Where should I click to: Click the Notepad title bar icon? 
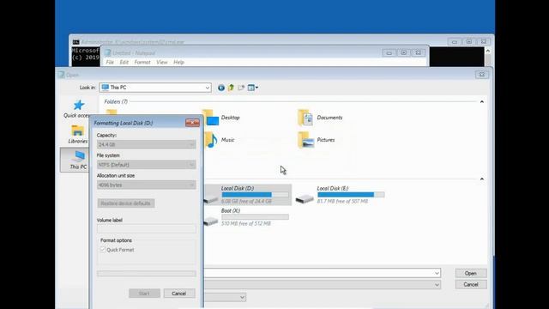[x=108, y=53]
